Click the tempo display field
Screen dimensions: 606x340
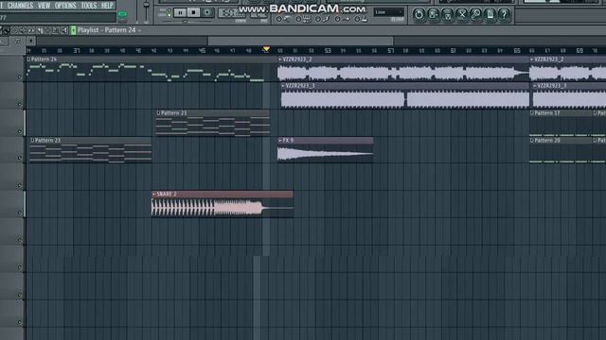tap(232, 13)
